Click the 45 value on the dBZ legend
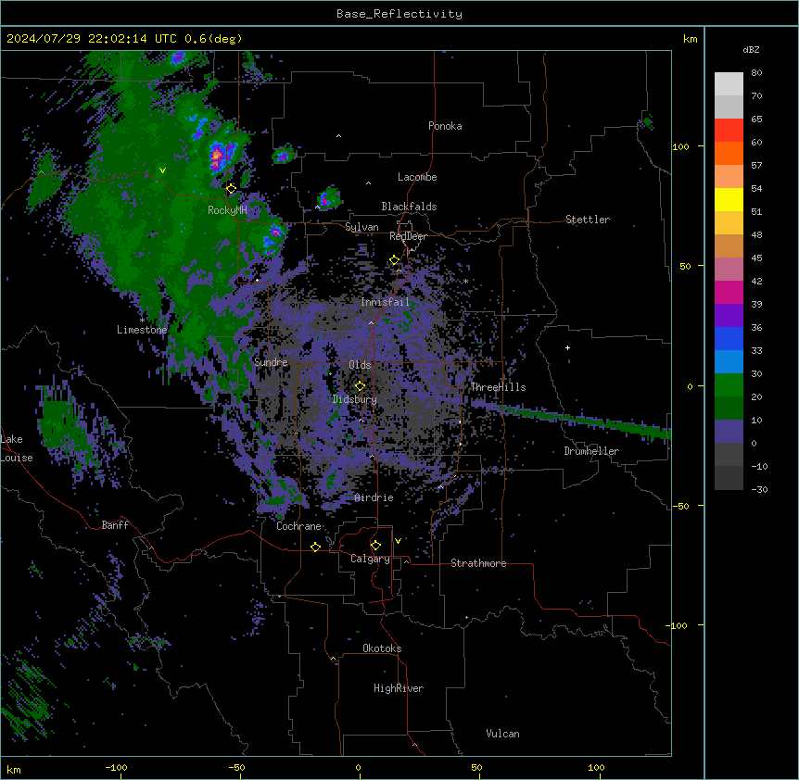This screenshot has width=799, height=780. click(756, 258)
